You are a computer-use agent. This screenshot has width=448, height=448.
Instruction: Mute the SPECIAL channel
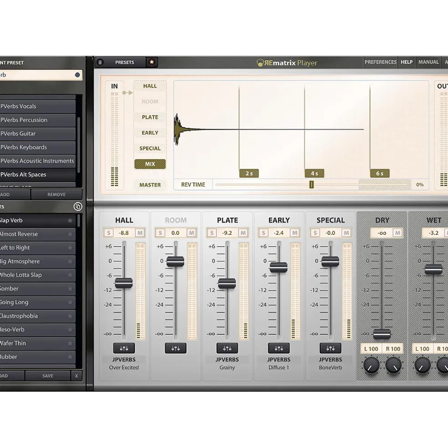coord(346,233)
